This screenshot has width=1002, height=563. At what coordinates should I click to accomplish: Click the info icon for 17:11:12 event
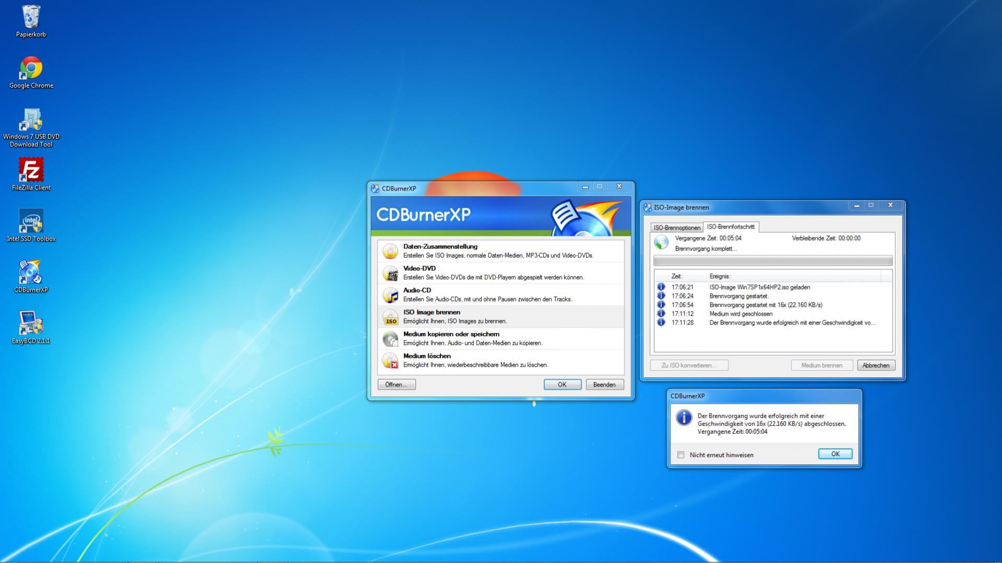click(661, 314)
